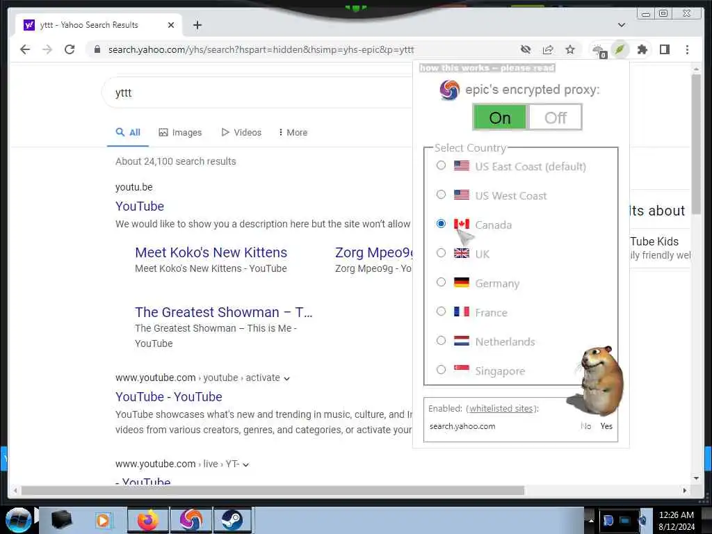Reload the Yahoo search page
This screenshot has width=712, height=534.
coord(70,49)
